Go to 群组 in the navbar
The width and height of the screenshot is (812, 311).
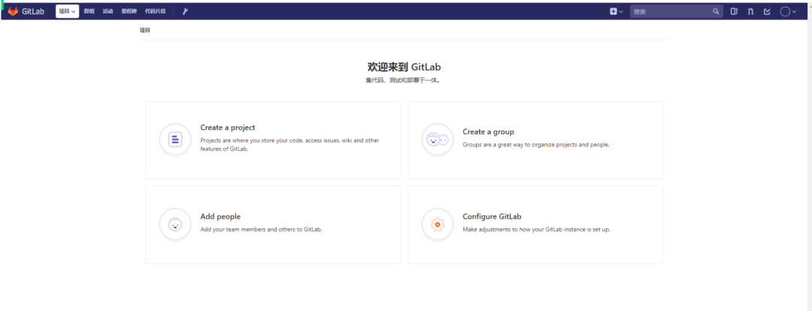[89, 11]
